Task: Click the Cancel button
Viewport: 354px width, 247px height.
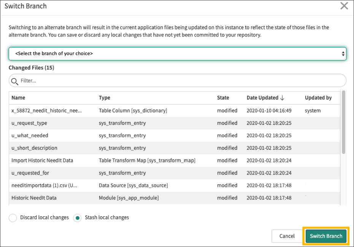Action: click(287, 236)
